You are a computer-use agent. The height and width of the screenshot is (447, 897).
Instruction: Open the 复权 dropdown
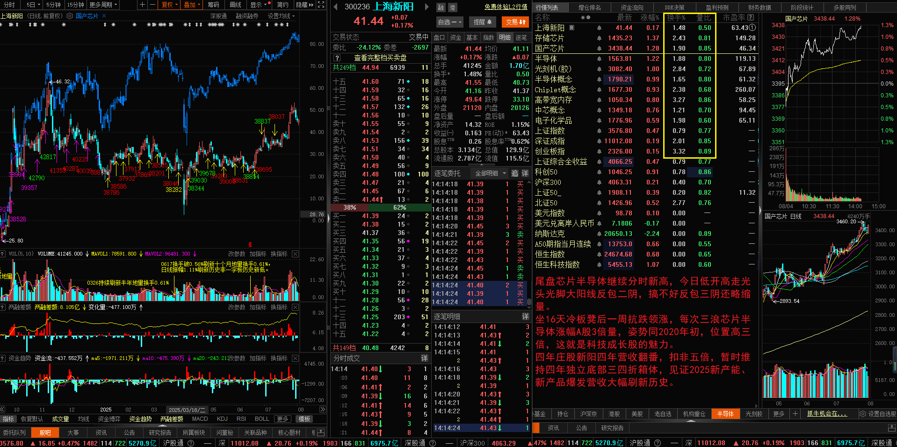(170, 5)
